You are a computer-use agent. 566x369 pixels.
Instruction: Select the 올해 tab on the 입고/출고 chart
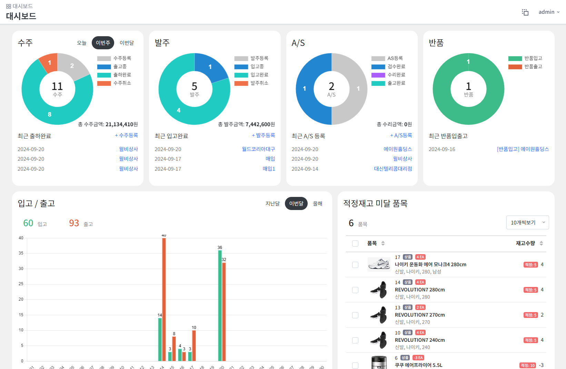pos(317,203)
